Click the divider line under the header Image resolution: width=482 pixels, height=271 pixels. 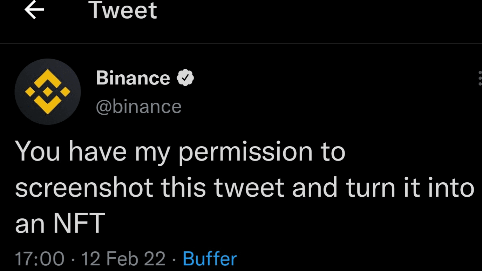(x=241, y=44)
